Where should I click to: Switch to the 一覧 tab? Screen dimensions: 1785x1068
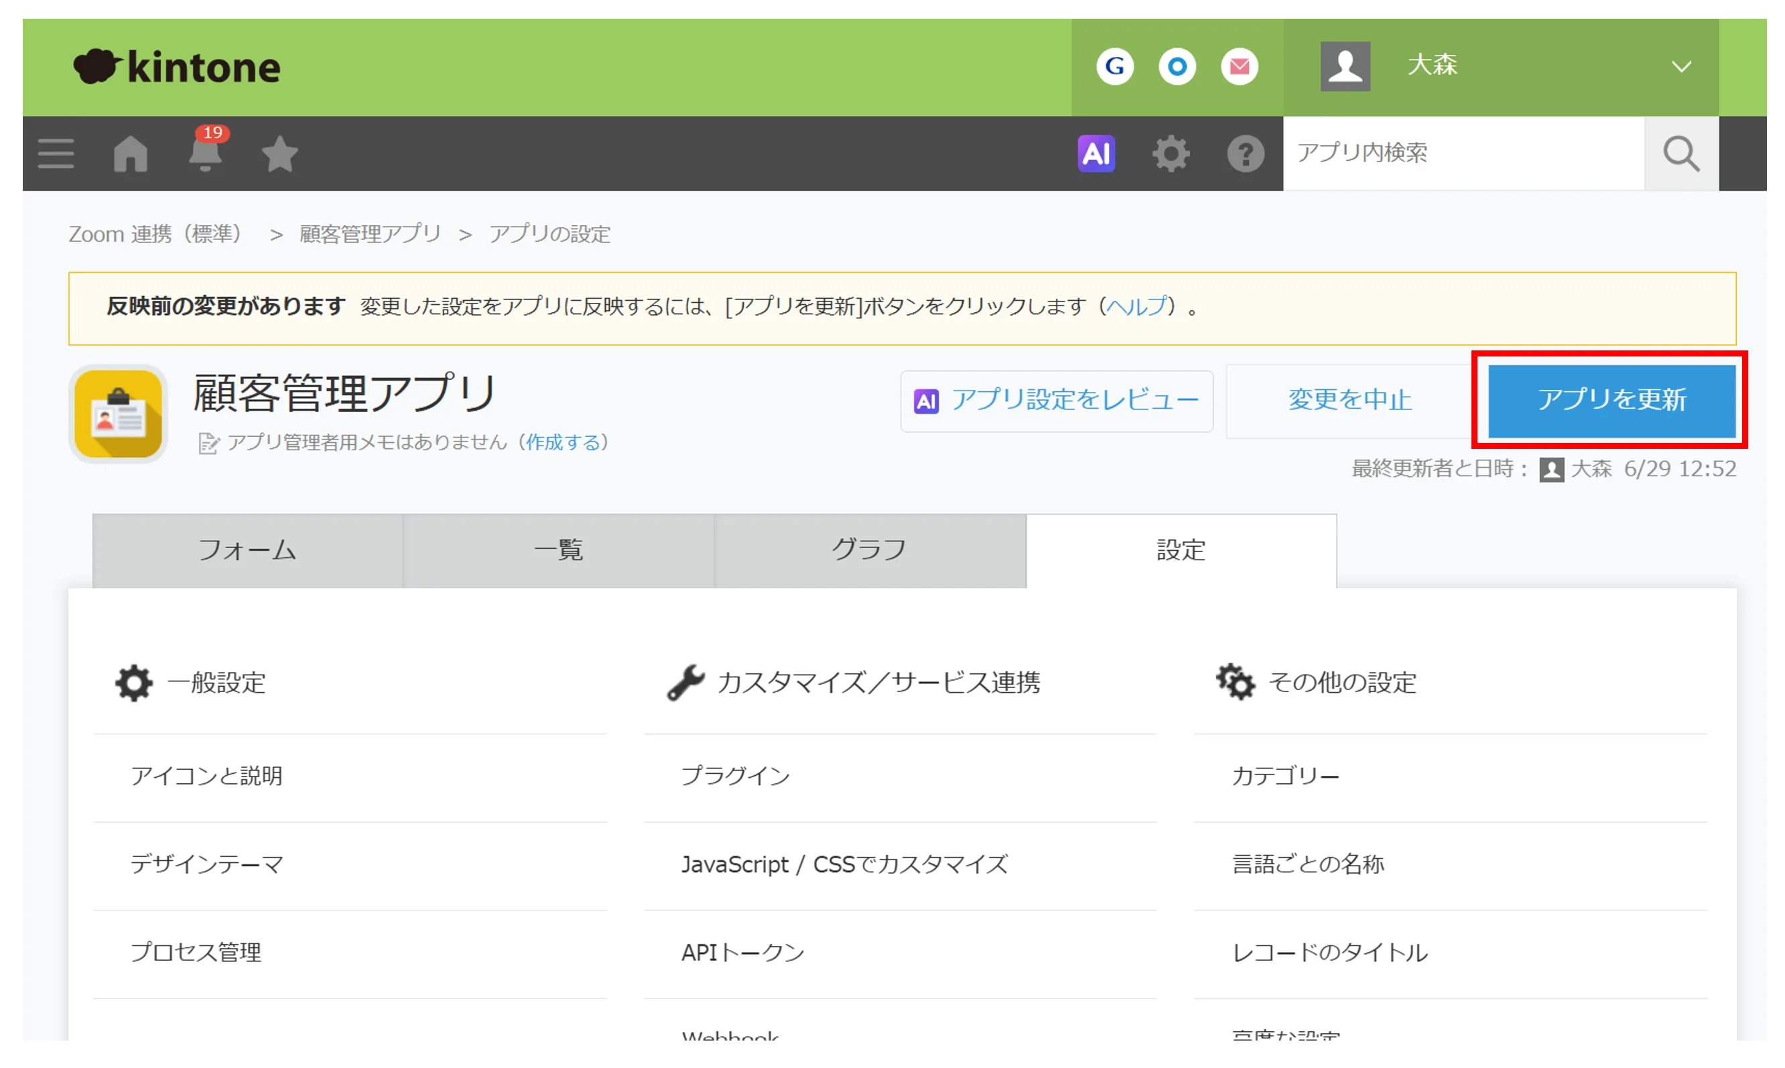click(x=559, y=551)
